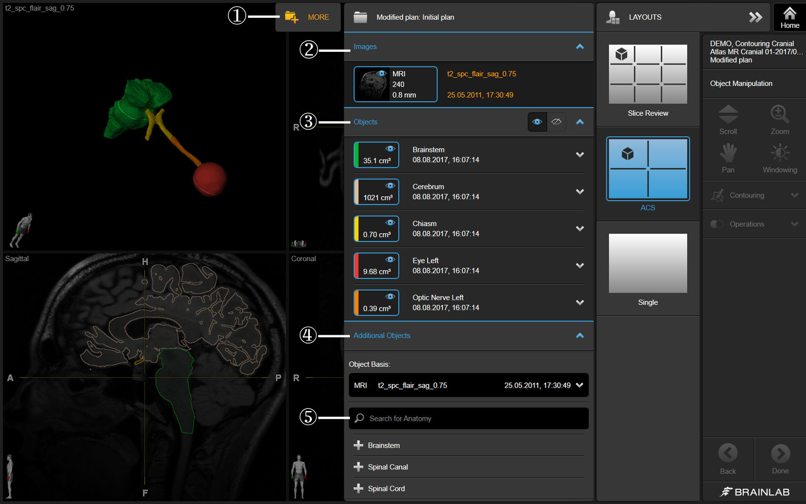Click the orientation figure in the Sagittal view
This screenshot has width=806, height=504.
point(9,477)
